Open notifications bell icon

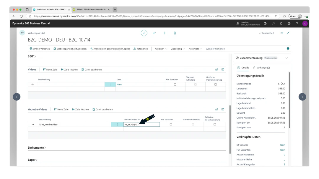(281, 24)
